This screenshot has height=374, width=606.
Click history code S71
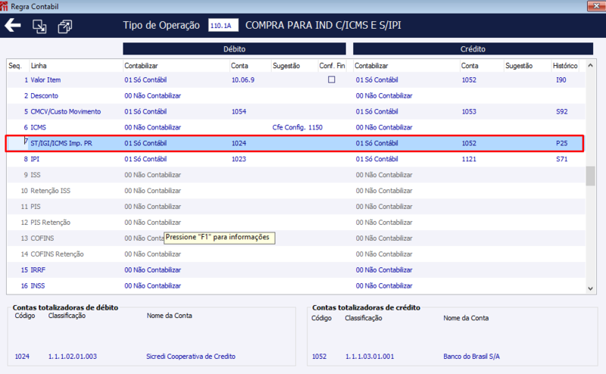(x=561, y=159)
